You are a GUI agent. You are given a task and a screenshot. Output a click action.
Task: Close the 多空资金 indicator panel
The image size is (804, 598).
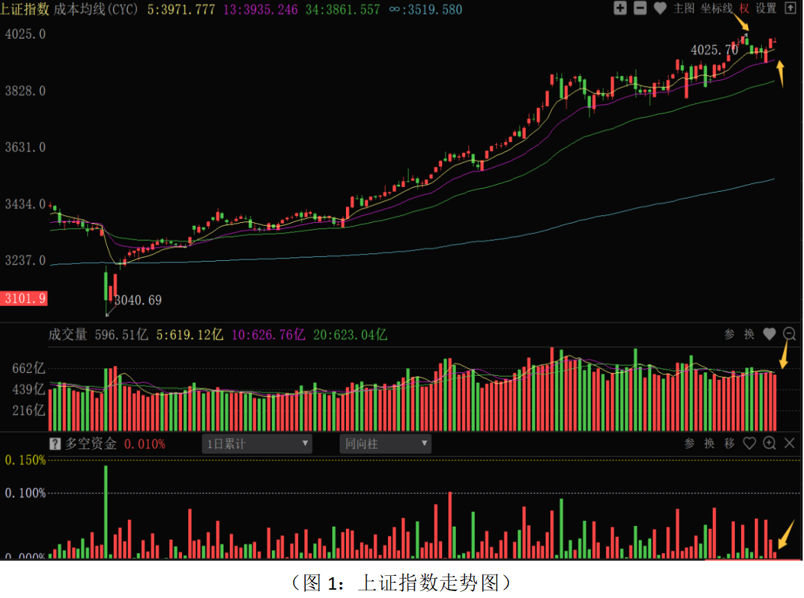tap(789, 444)
